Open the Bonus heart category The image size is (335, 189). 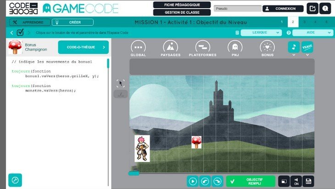(267, 48)
